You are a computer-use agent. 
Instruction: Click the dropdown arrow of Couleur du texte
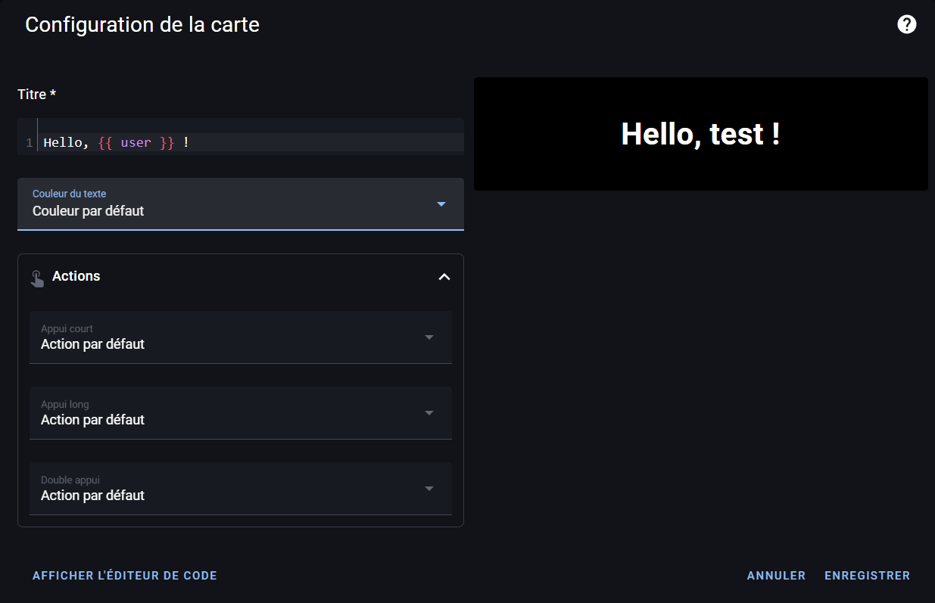pos(441,204)
